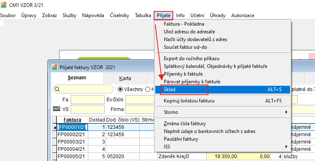Select invoice FP00004/21 cell
Screen dimensions: 315x161
pyautogui.click(x=72, y=149)
